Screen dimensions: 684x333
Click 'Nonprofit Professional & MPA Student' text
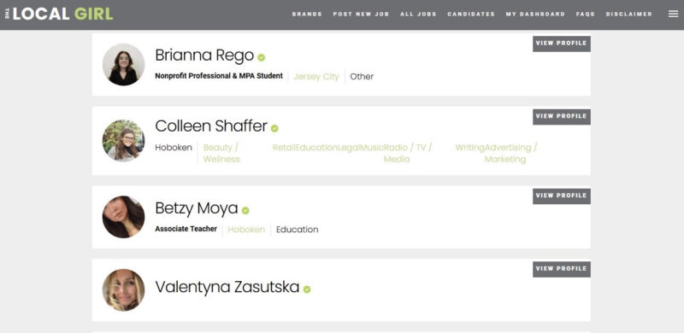[219, 76]
